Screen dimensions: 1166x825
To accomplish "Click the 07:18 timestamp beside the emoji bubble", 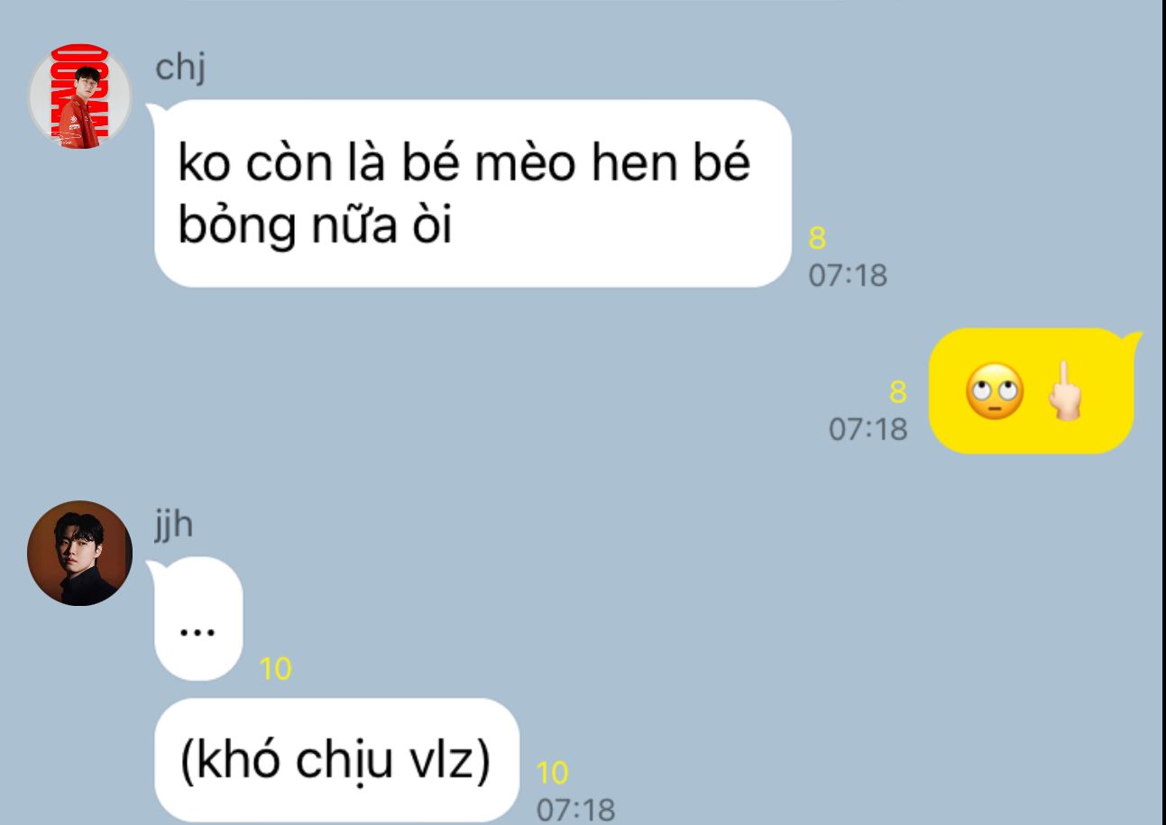I will (x=868, y=430).
